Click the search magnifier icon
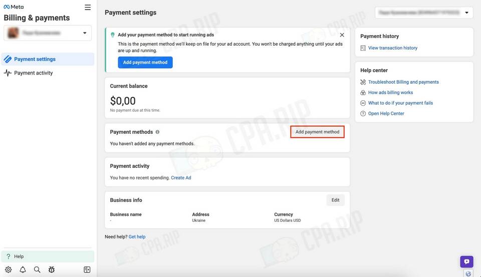The height and width of the screenshot is (277, 481). click(37, 269)
